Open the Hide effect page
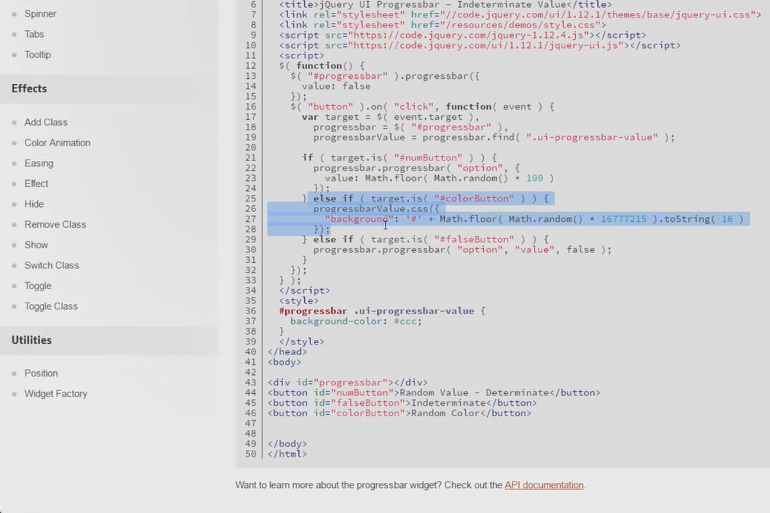 point(34,204)
